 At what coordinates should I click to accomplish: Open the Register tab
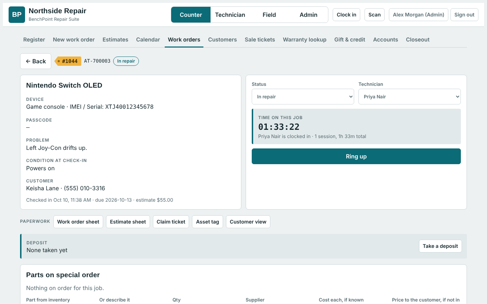[34, 40]
